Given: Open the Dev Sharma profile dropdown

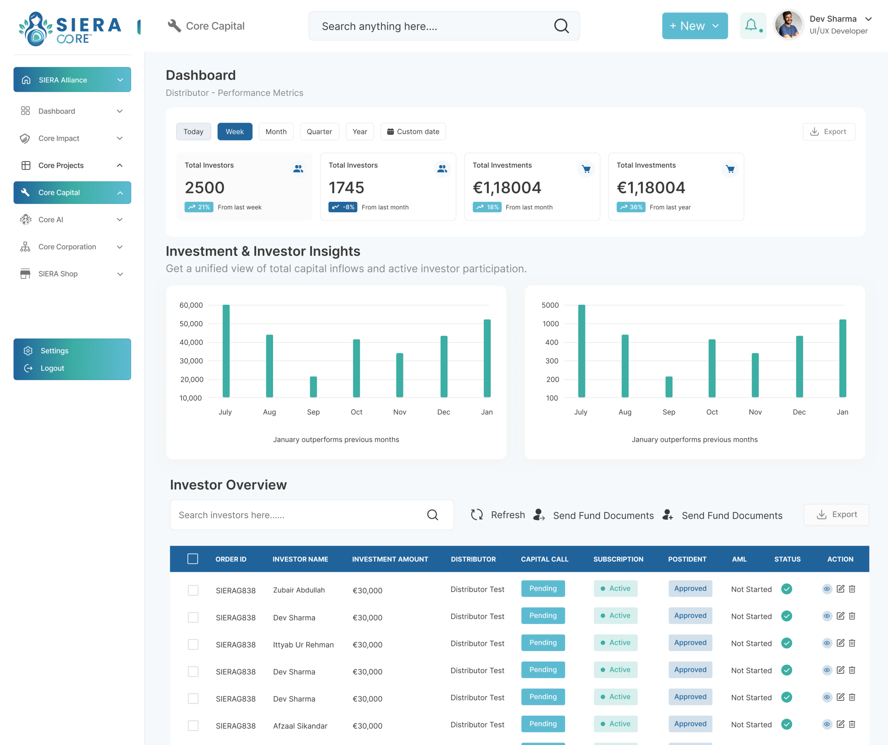Looking at the screenshot, I should [x=869, y=19].
